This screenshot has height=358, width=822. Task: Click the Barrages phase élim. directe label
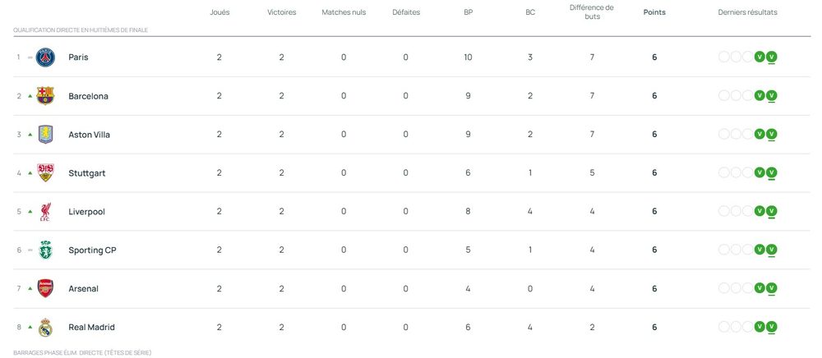pyautogui.click(x=82, y=353)
